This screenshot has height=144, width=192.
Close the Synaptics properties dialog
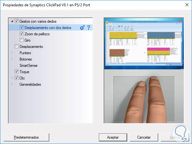187,5
